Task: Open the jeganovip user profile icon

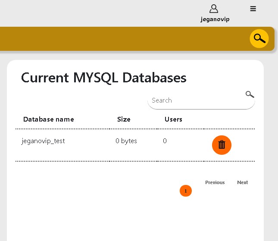Action: pyautogui.click(x=214, y=9)
